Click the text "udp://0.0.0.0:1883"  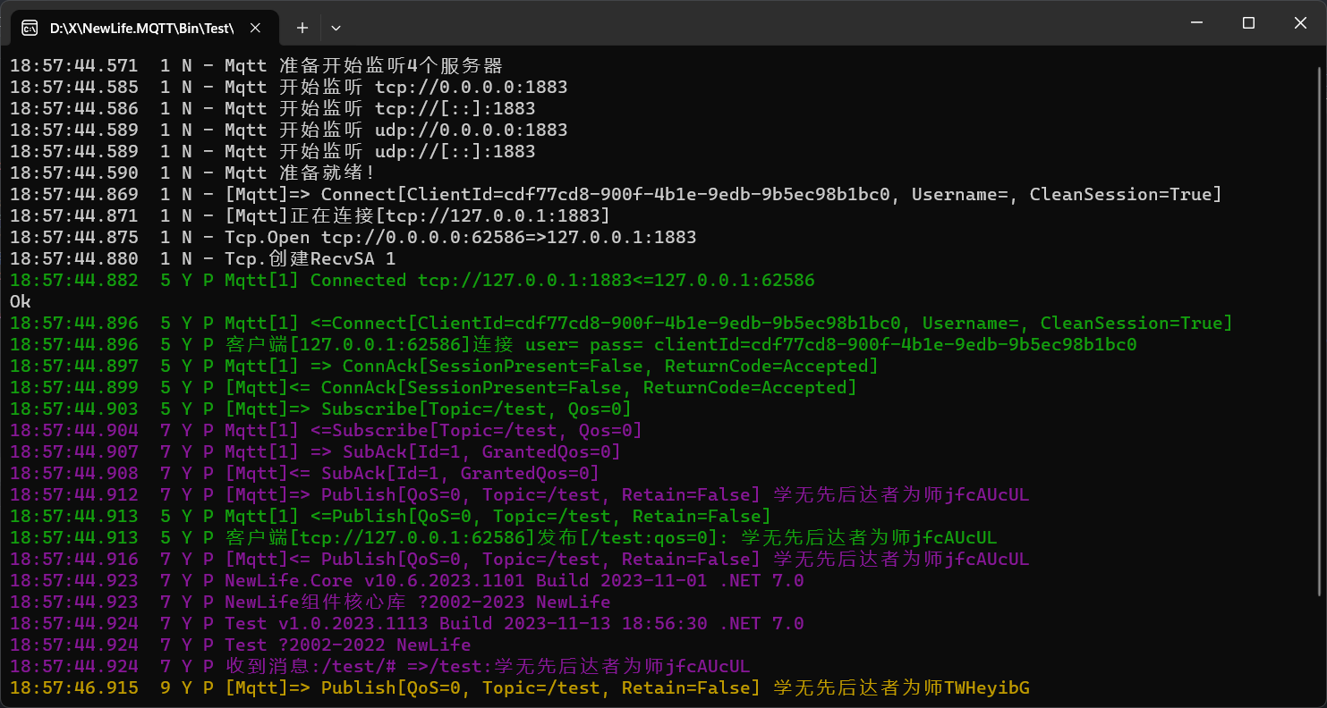(471, 130)
